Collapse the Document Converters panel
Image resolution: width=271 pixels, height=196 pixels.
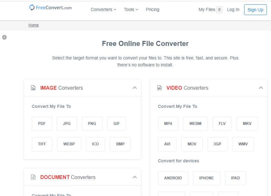[x=135, y=177]
